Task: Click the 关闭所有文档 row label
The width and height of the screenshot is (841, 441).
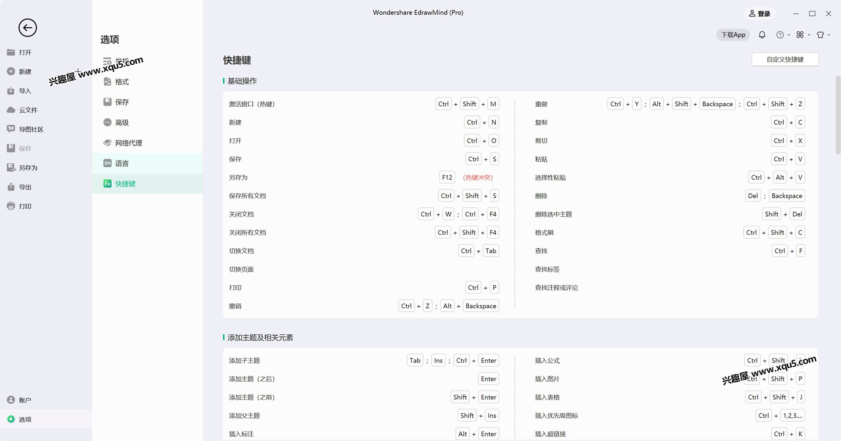Action: [247, 232]
